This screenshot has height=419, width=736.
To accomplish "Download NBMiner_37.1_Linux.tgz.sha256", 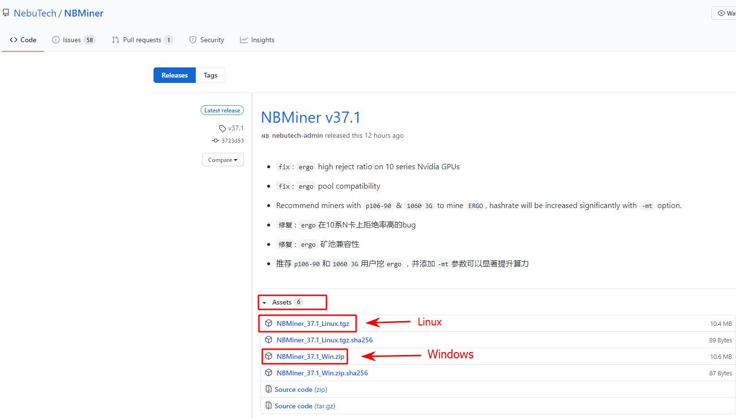I will [325, 340].
